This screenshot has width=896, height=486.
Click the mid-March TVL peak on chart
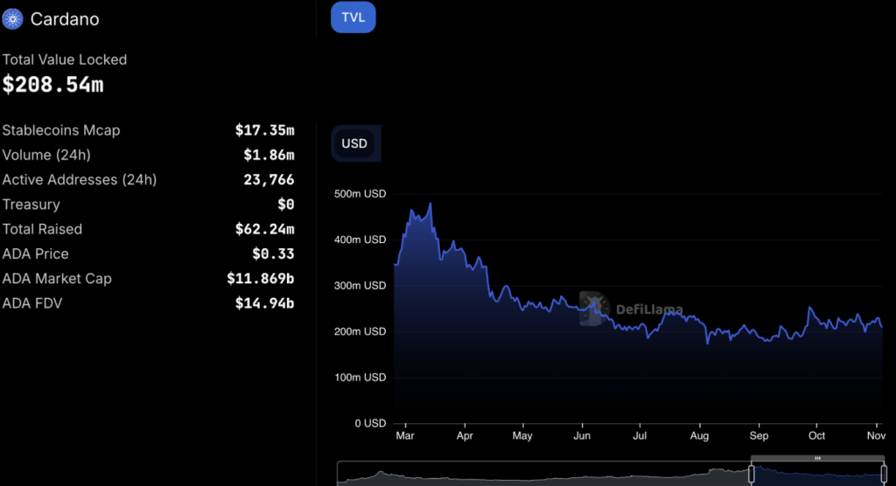coord(430,204)
